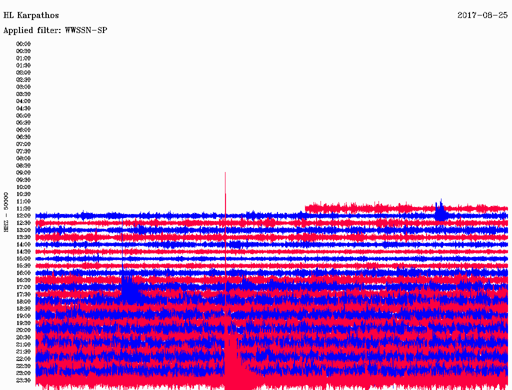Select the 21:00 time label
Screen dimensions: 512x390
23,344
